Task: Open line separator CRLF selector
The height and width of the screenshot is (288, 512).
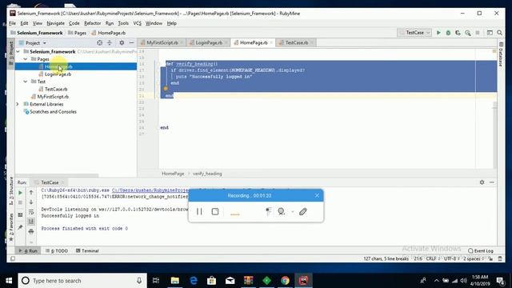Action: [x=433, y=258]
